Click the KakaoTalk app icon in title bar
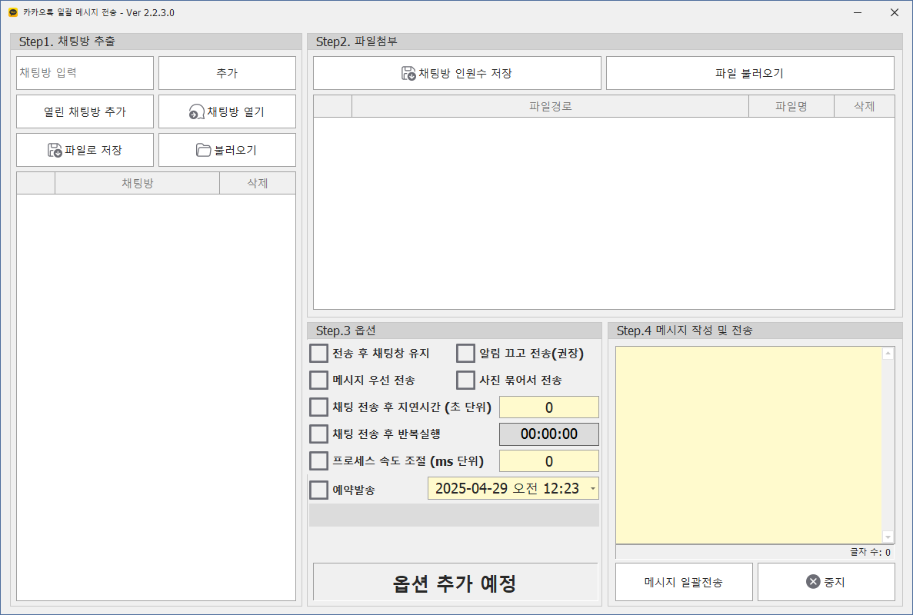Screen dimensions: 913x615 pos(13,12)
